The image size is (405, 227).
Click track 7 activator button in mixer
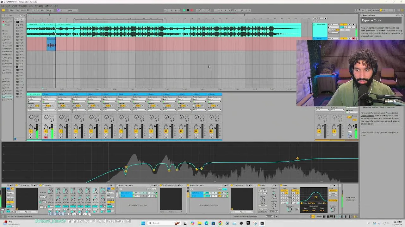coord(121,131)
